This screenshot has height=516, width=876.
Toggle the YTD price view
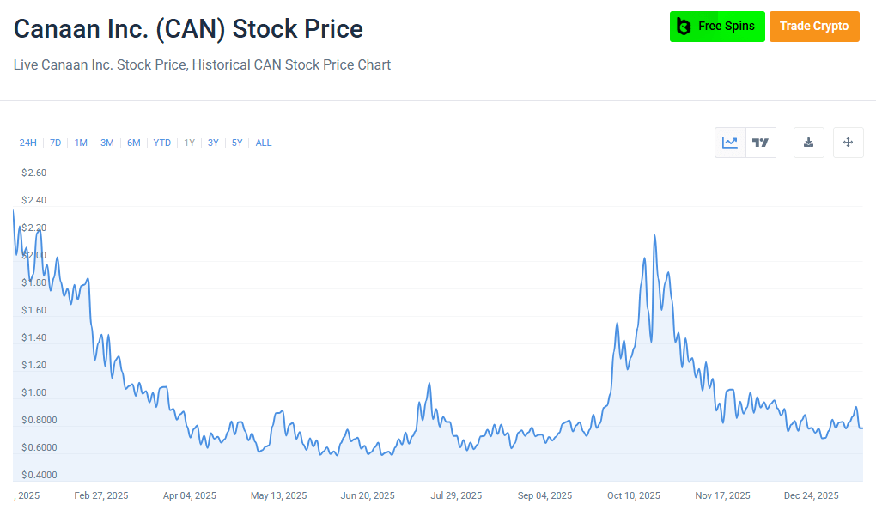[161, 143]
